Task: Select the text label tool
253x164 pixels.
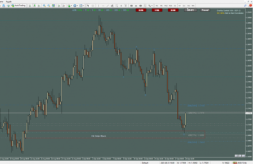Action: pos(126,6)
